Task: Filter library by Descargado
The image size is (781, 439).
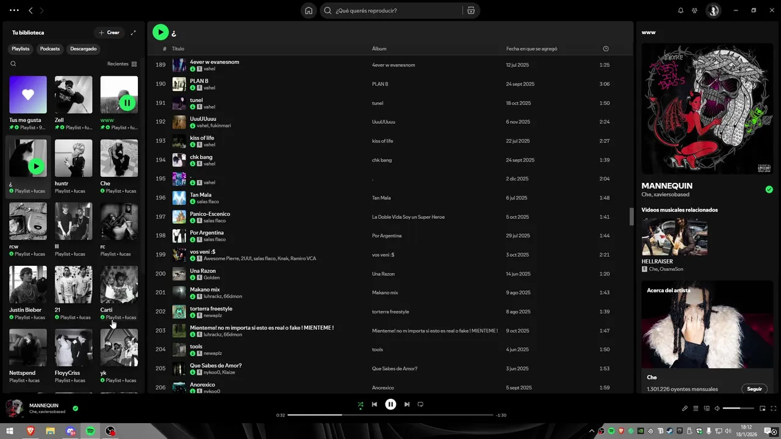Action: 83,49
